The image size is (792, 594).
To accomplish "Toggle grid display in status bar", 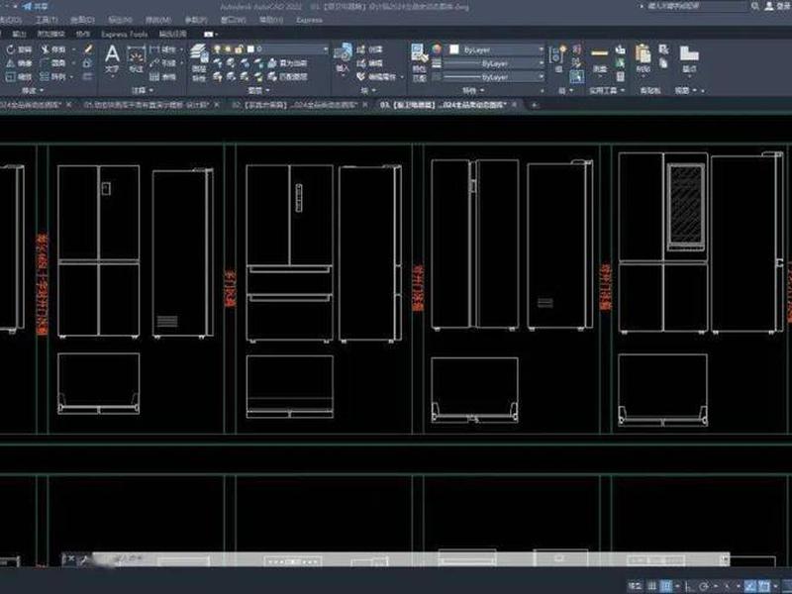I will (652, 586).
